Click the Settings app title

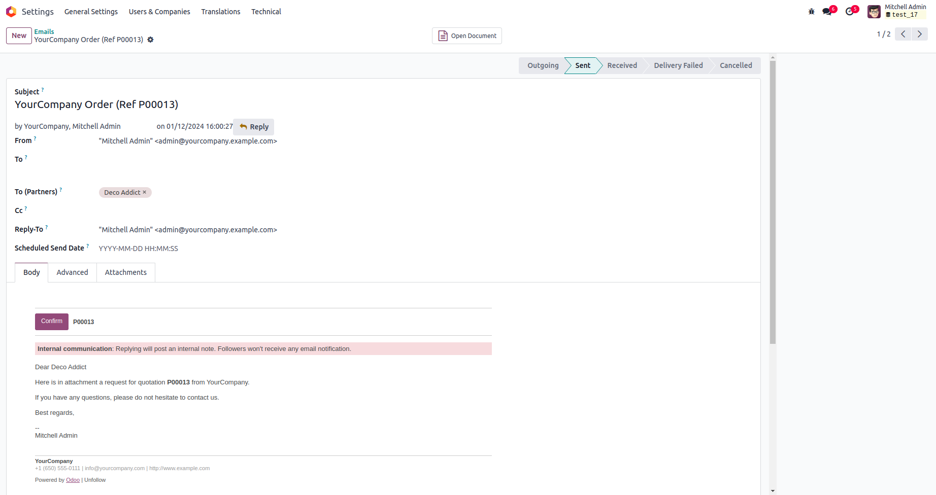38,12
